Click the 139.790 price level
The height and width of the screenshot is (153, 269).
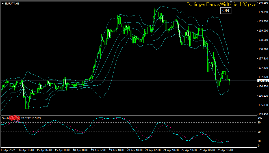point(263,12)
